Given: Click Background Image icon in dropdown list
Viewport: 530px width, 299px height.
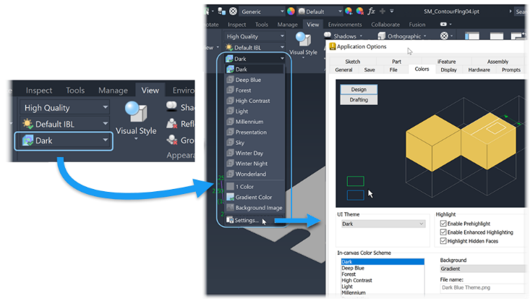Looking at the screenshot, I should 230,208.
